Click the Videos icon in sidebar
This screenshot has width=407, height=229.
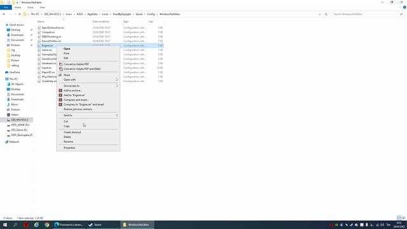[8, 114]
